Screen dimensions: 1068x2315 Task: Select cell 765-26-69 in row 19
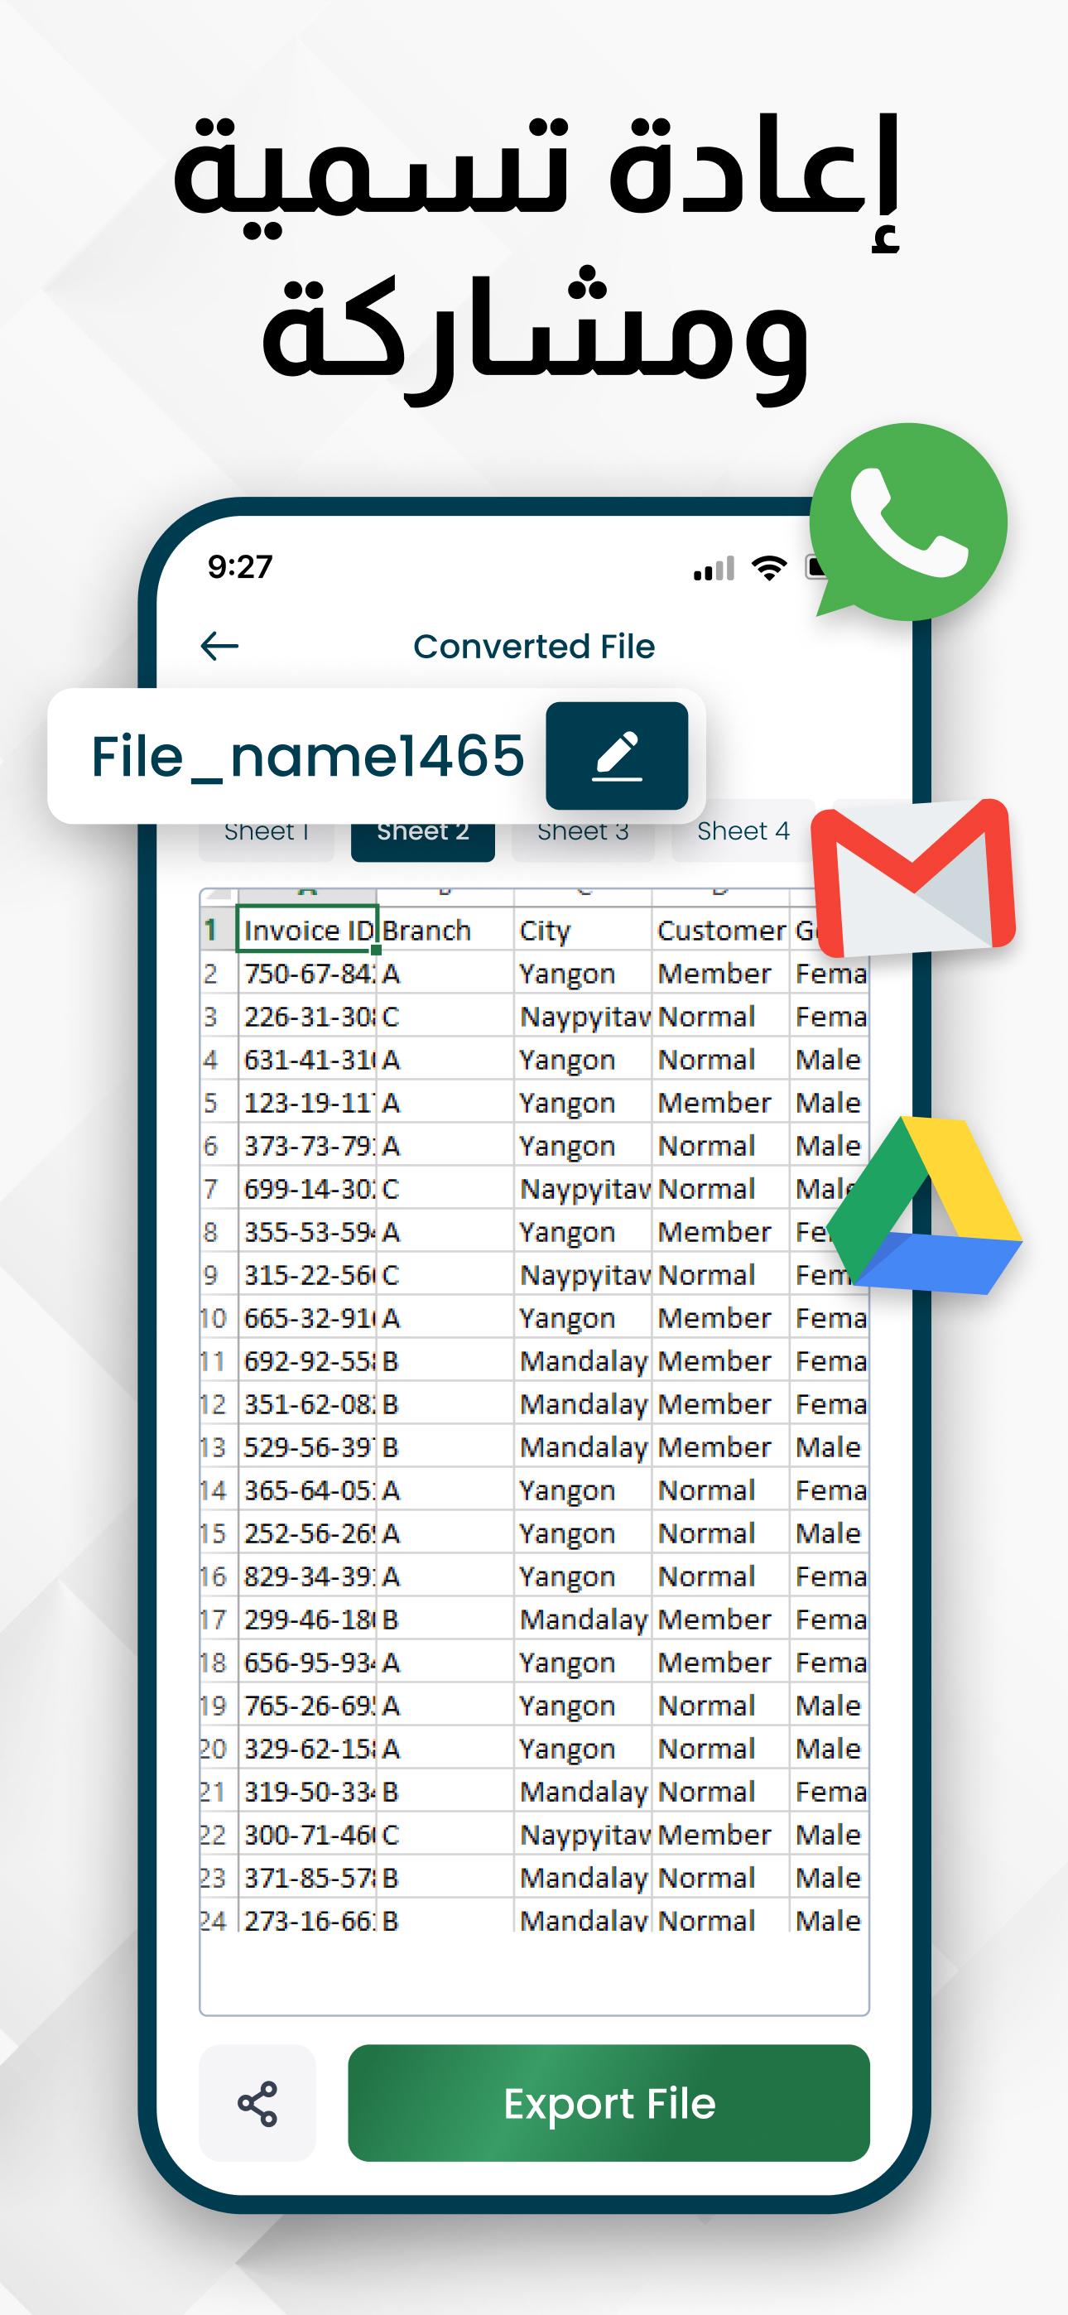tap(306, 1706)
